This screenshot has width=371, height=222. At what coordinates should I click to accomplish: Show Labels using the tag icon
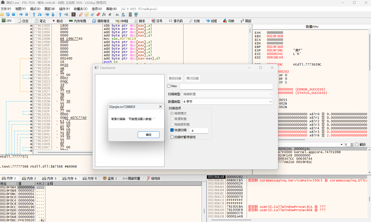92,14
